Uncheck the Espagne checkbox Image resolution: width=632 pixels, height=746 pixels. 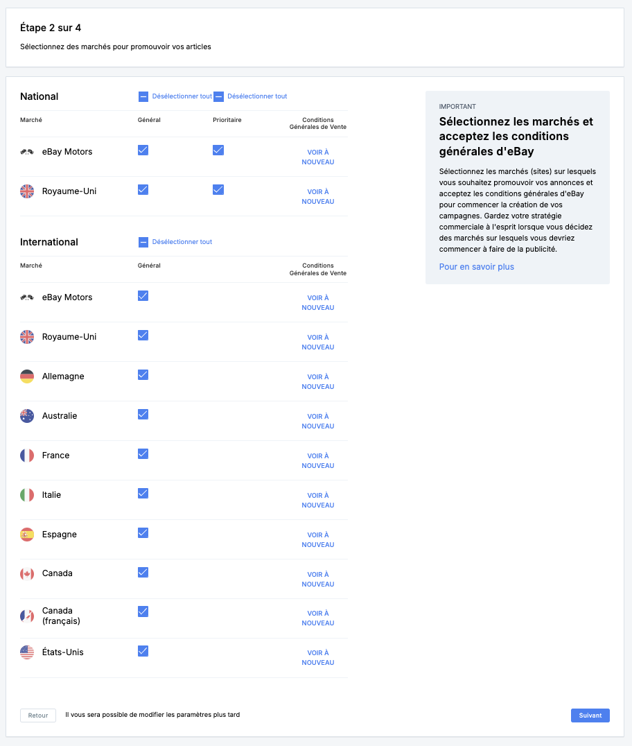[143, 533]
